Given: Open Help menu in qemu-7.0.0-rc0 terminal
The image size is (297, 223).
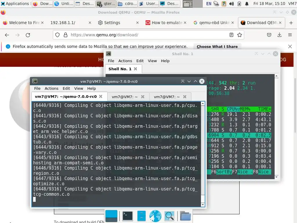Looking at the screenshot, I should tap(91, 89).
